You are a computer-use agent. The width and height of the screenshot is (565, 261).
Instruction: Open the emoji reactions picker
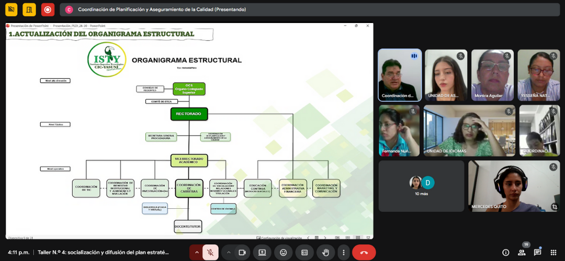click(284, 252)
